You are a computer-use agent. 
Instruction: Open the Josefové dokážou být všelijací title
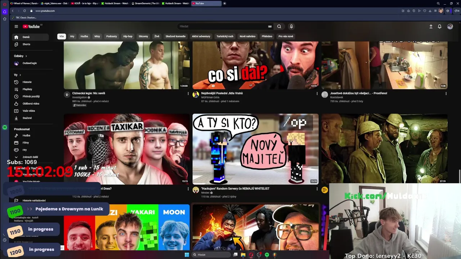(x=358, y=93)
